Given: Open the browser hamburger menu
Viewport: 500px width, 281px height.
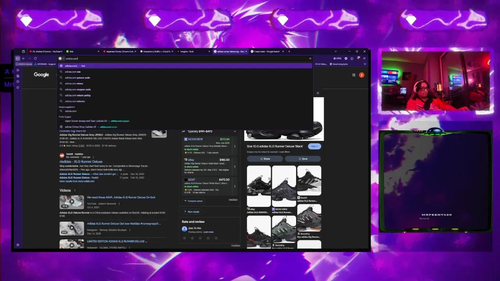Looking at the screenshot, I should 364,59.
